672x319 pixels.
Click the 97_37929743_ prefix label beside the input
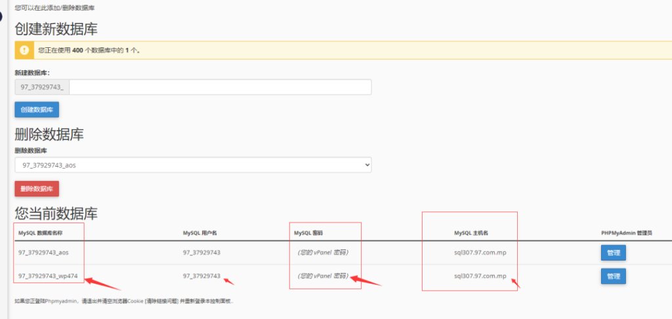coord(42,87)
